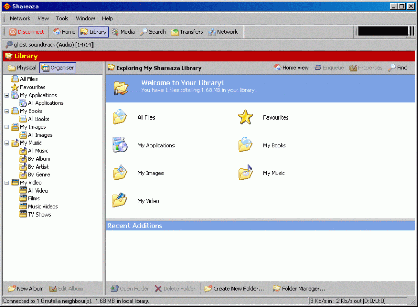The width and height of the screenshot is (418, 307).
Task: Click the Open Folder button
Action: tap(130, 289)
